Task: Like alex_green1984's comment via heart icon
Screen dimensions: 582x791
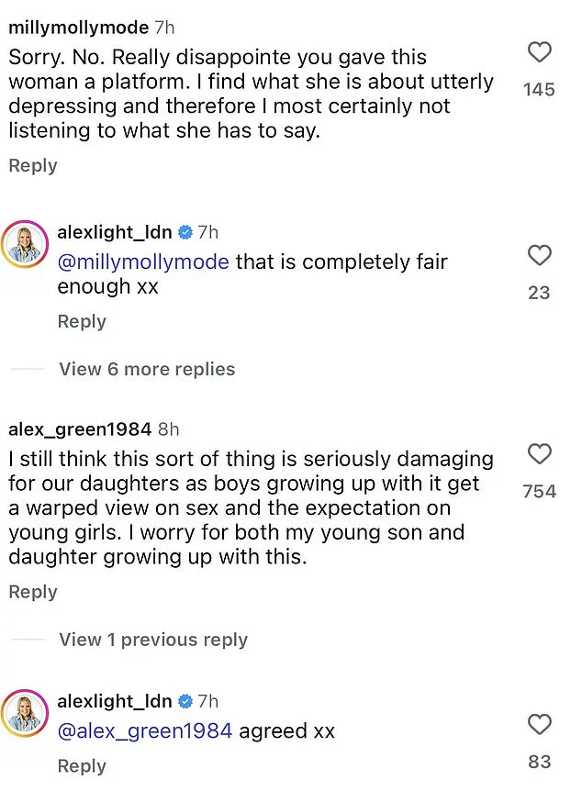Action: [540, 455]
